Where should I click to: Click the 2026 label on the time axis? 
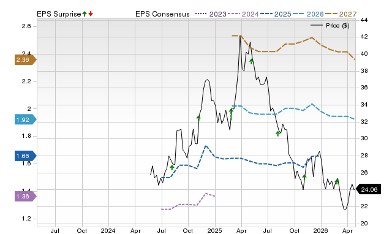[321, 230]
